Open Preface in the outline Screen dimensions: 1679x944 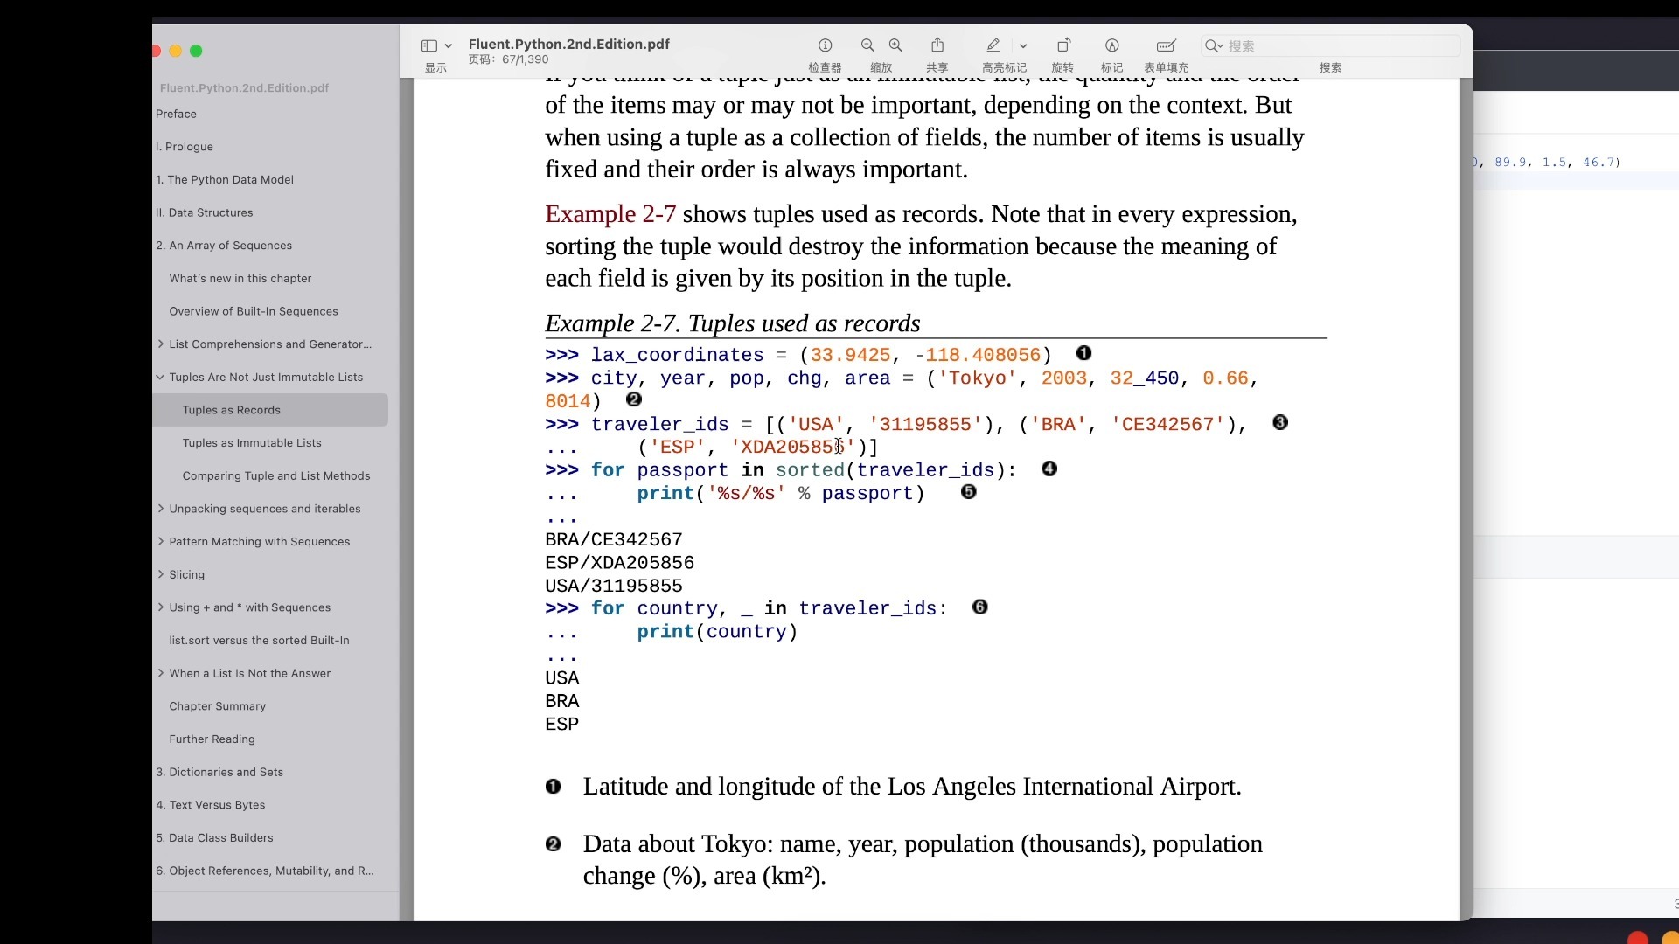click(x=176, y=114)
